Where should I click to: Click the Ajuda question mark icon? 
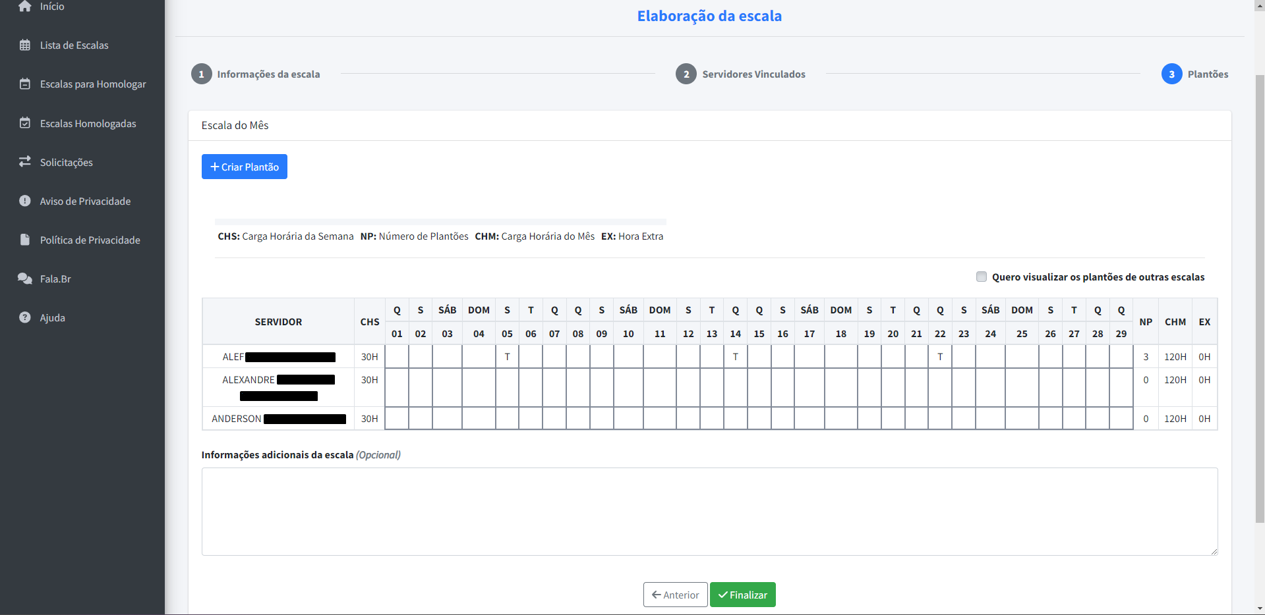pos(25,317)
